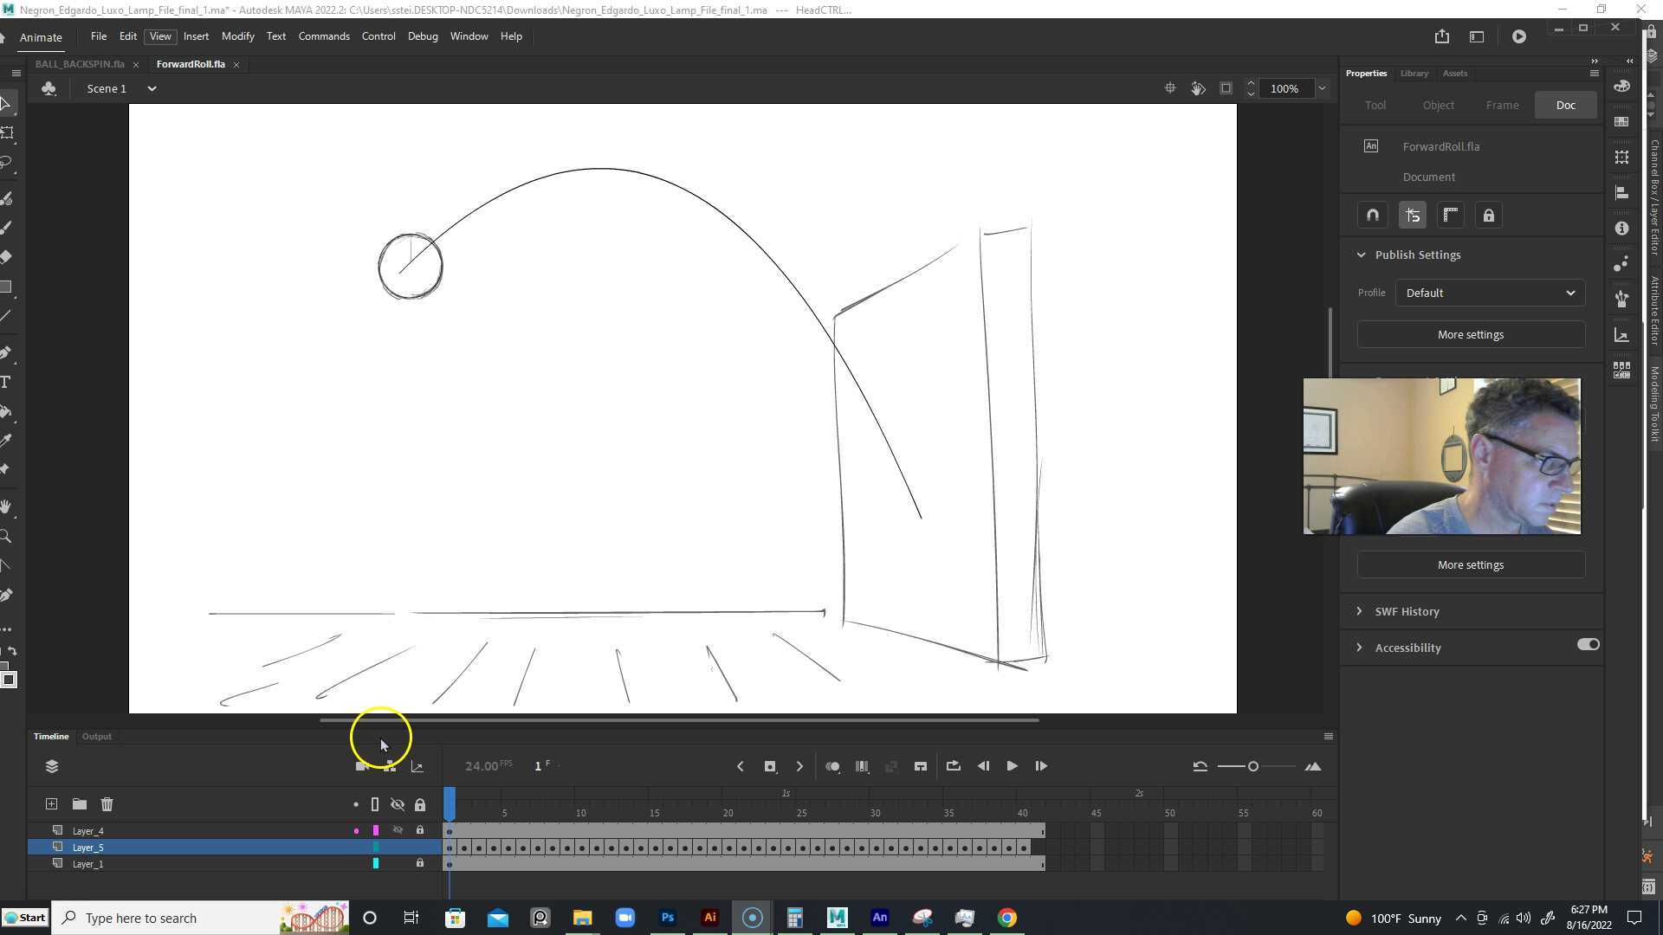Click More settings under Publish Settings
Image resolution: width=1663 pixels, height=935 pixels.
tap(1470, 334)
